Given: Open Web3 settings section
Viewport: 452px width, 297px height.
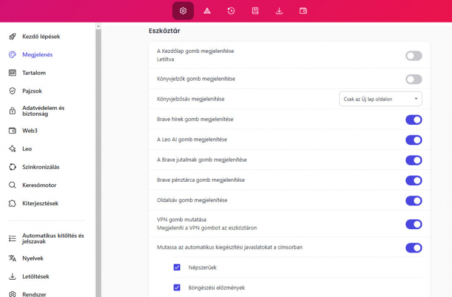Looking at the screenshot, I should (30, 131).
